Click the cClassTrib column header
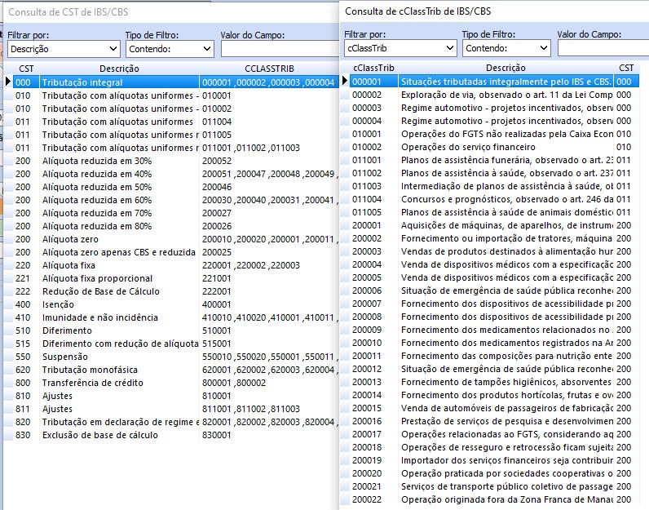Viewport: 649px width, 510px height. 373,68
